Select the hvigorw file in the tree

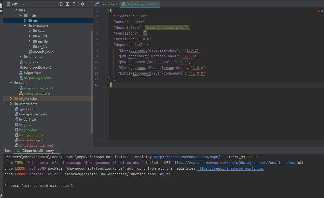[25, 124]
